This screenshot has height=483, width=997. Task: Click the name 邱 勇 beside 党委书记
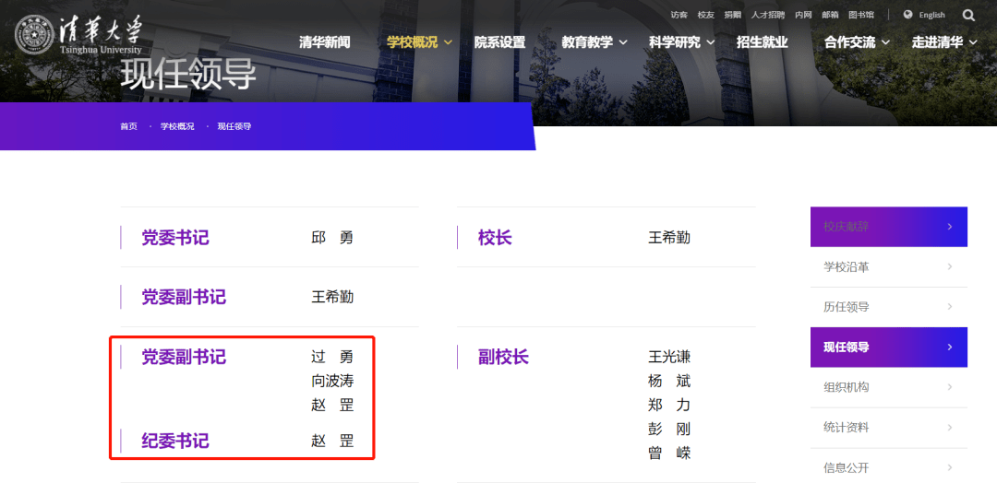(x=332, y=238)
